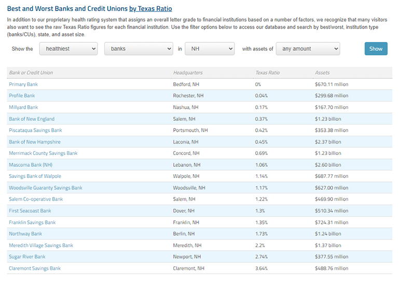Viewport: 402px width, 284px height.
Task: Open the Bank of New England link
Action: pos(32,119)
